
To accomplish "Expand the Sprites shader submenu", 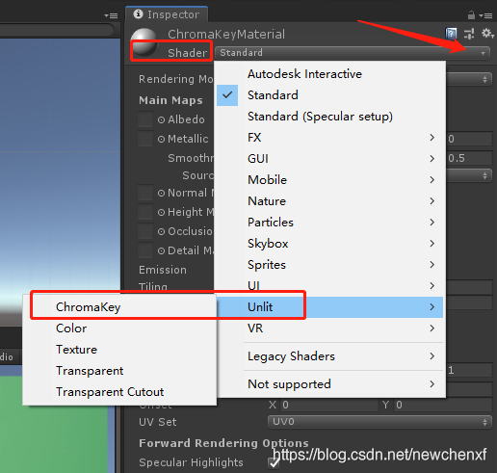I will point(329,265).
